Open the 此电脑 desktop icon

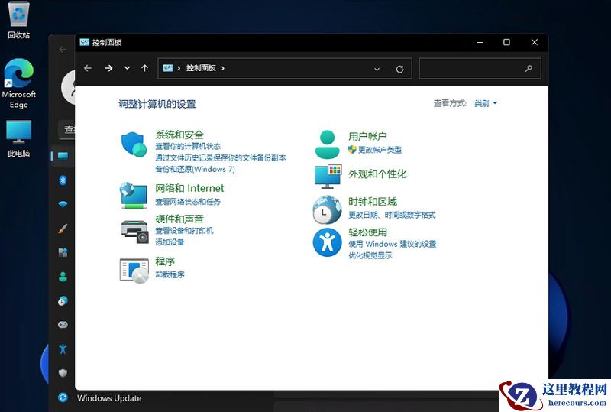[18, 138]
